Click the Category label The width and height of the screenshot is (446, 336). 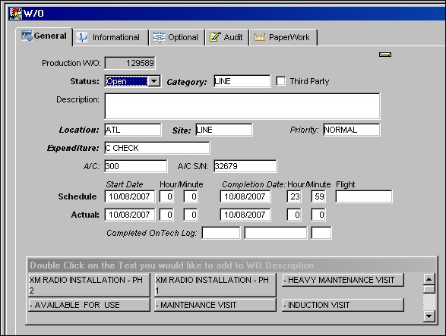pyautogui.click(x=187, y=82)
